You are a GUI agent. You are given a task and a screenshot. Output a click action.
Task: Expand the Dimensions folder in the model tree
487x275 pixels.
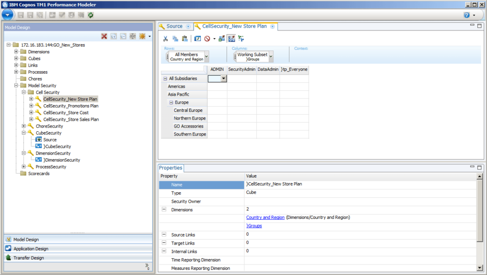(x=17, y=51)
